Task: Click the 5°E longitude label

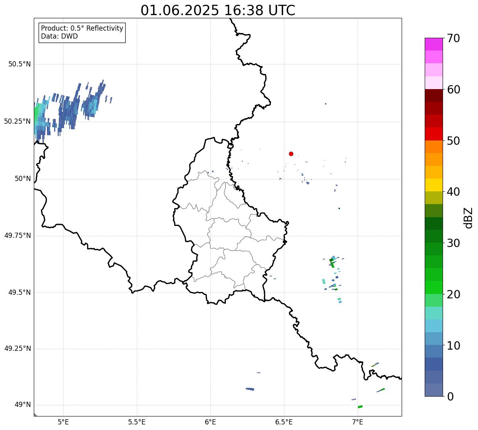Action: coord(63,422)
